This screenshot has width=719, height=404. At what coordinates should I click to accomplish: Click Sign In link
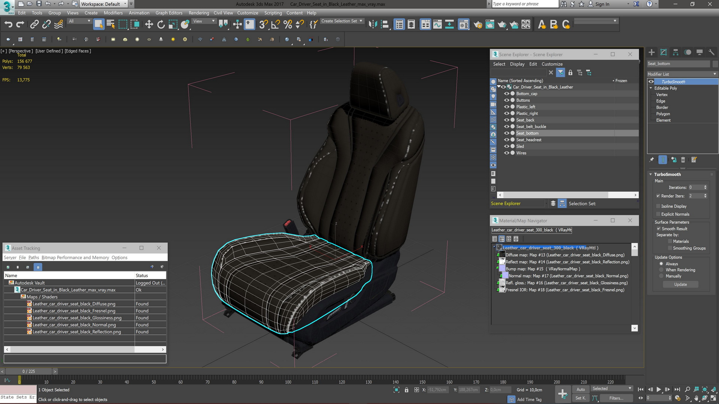point(603,4)
